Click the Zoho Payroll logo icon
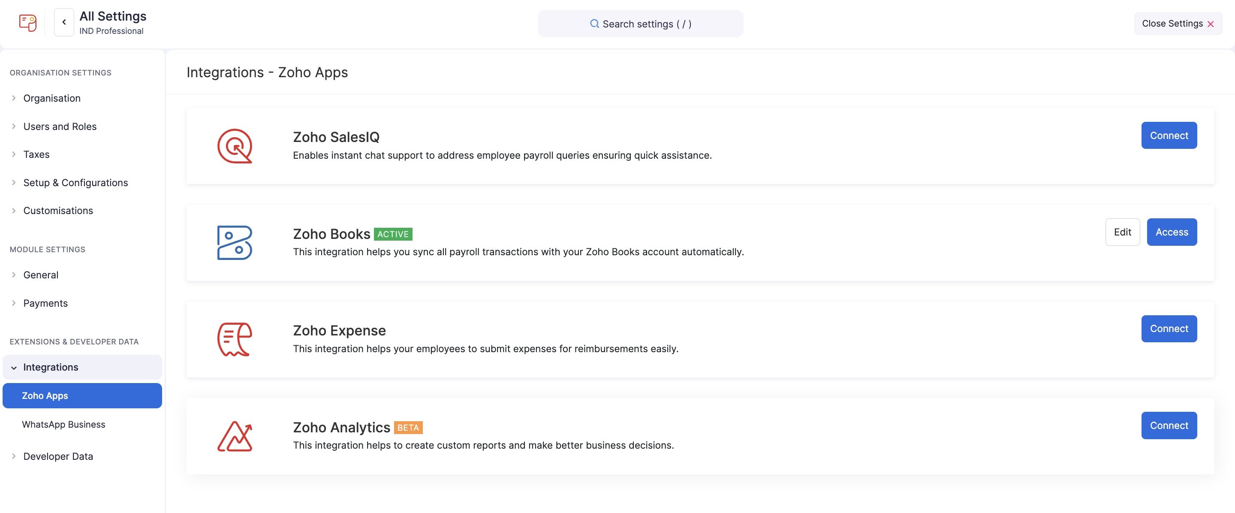The height and width of the screenshot is (513, 1235). pyautogui.click(x=27, y=23)
